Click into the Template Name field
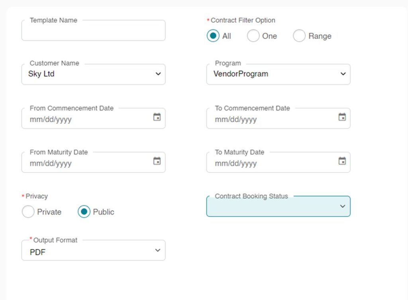Viewport: 408px width, 300px height. tap(93, 31)
